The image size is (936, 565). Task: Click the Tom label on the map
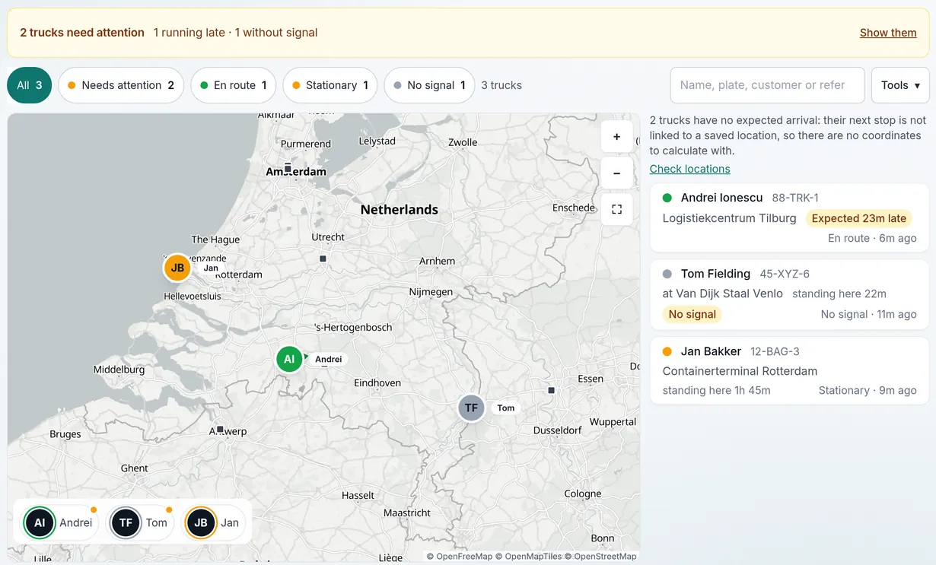[506, 408]
